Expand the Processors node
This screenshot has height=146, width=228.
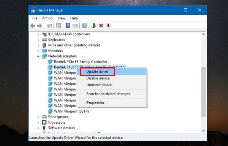(38, 122)
